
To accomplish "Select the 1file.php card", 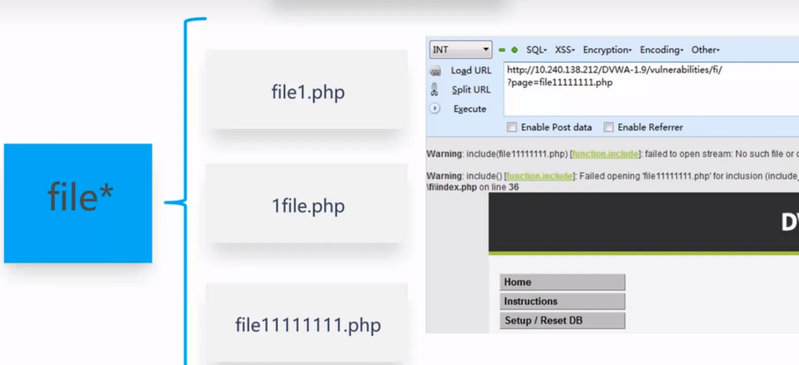I will (308, 204).
